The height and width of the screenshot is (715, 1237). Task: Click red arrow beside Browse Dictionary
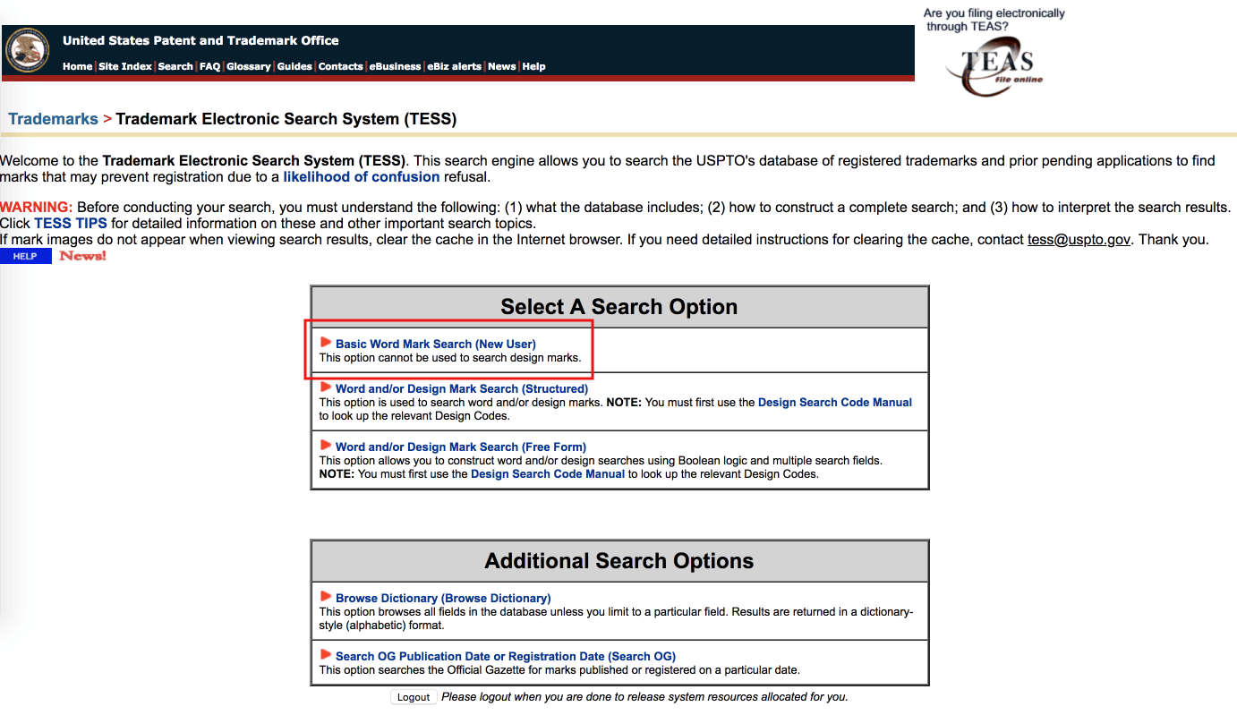tap(326, 597)
